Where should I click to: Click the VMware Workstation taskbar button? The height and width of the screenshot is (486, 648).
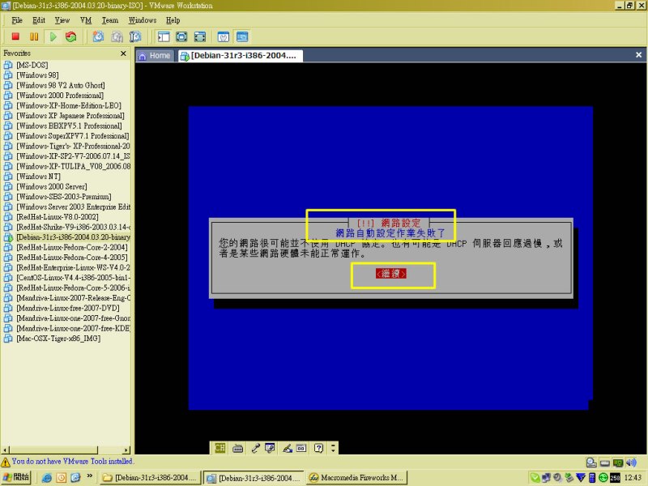(254, 478)
